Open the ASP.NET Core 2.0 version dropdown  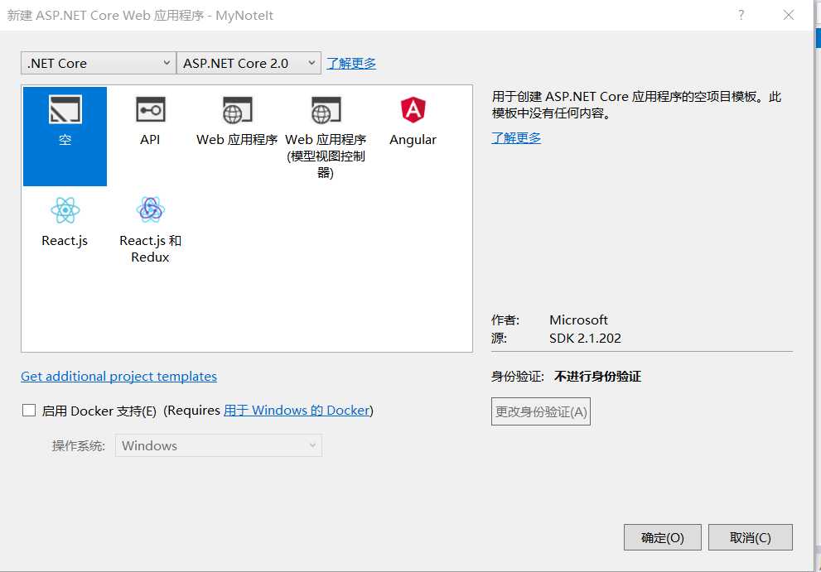click(249, 63)
